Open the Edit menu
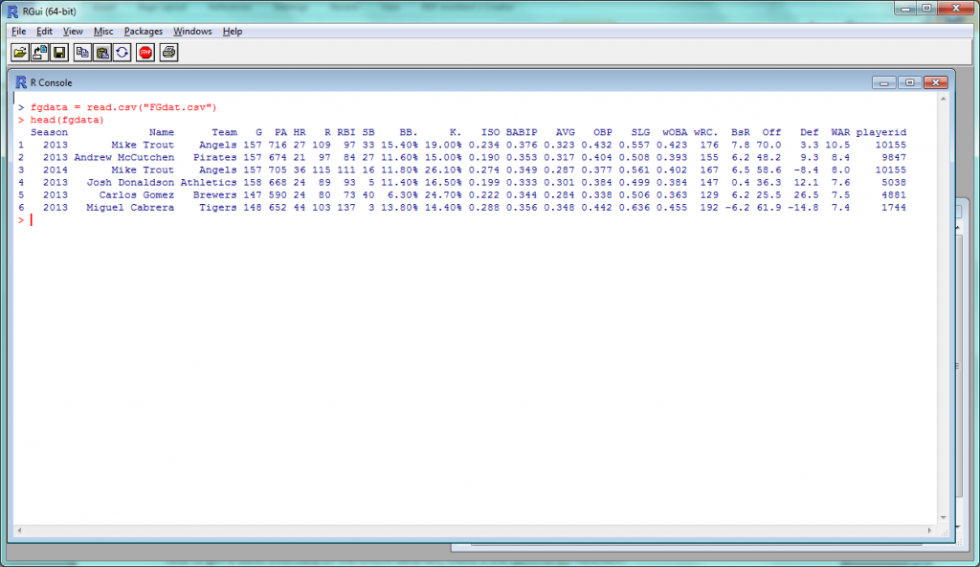The height and width of the screenshot is (567, 980). pyautogui.click(x=44, y=31)
